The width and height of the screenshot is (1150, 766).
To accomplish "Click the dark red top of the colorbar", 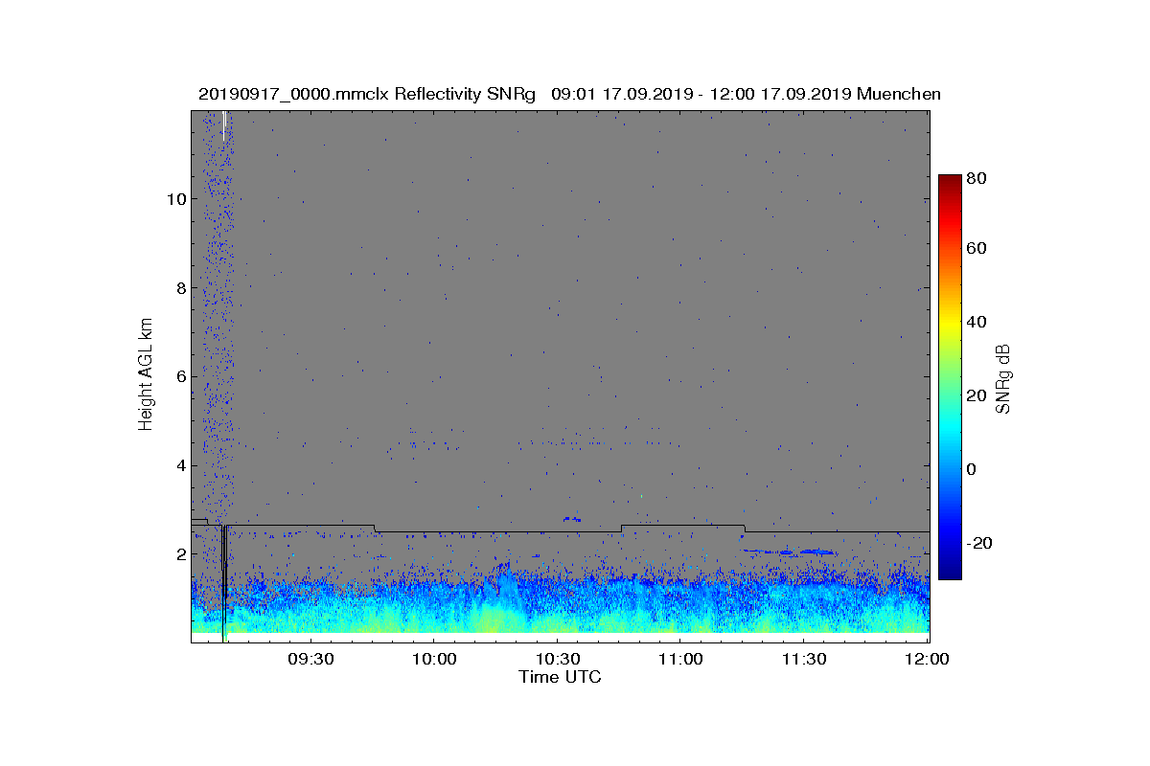I will (950, 180).
